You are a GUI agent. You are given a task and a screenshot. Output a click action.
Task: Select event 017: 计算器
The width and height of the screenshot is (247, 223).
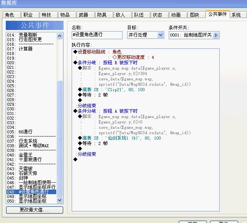coord(31,49)
